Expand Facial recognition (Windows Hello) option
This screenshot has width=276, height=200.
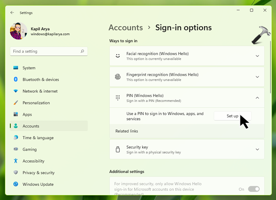tap(257, 56)
